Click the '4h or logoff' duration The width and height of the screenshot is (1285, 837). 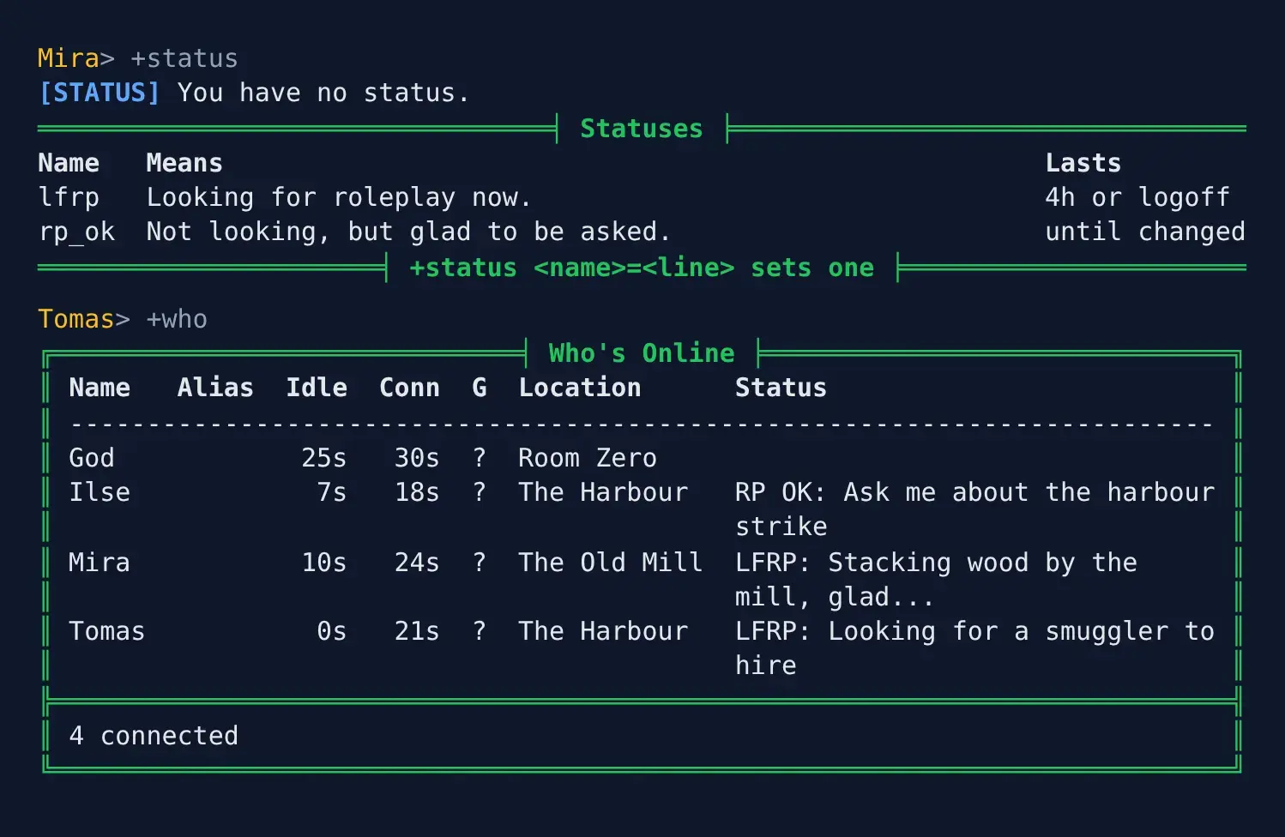[1137, 197]
